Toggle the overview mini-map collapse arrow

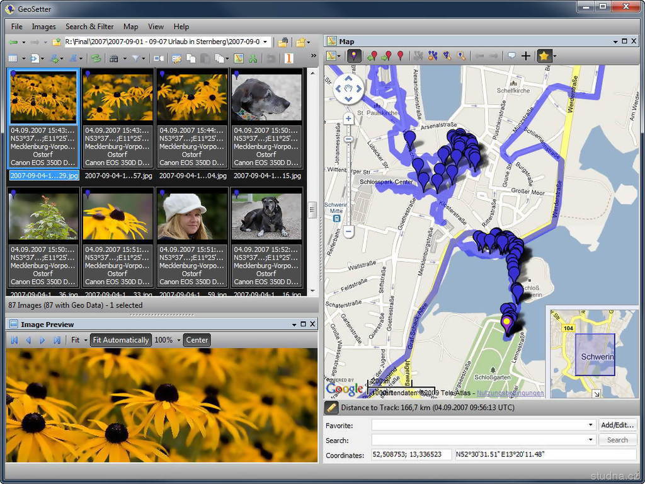click(596, 394)
